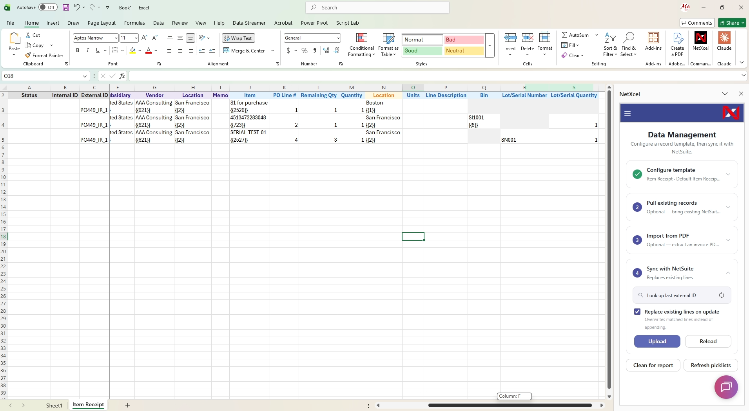Image resolution: width=749 pixels, height=411 pixels.
Task: Apply the Bad cell style swatch
Action: (x=464, y=40)
